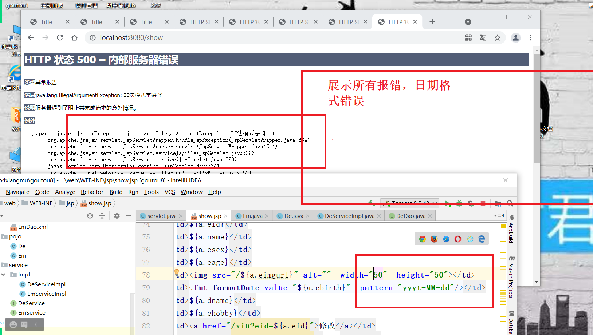The height and width of the screenshot is (335, 593).
Task: Close the show.jsp editor tab
Action: click(226, 216)
